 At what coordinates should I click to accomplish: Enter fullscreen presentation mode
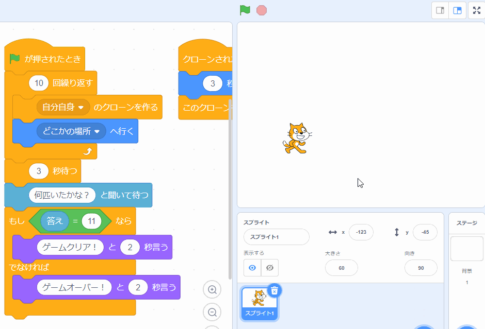tap(475, 10)
